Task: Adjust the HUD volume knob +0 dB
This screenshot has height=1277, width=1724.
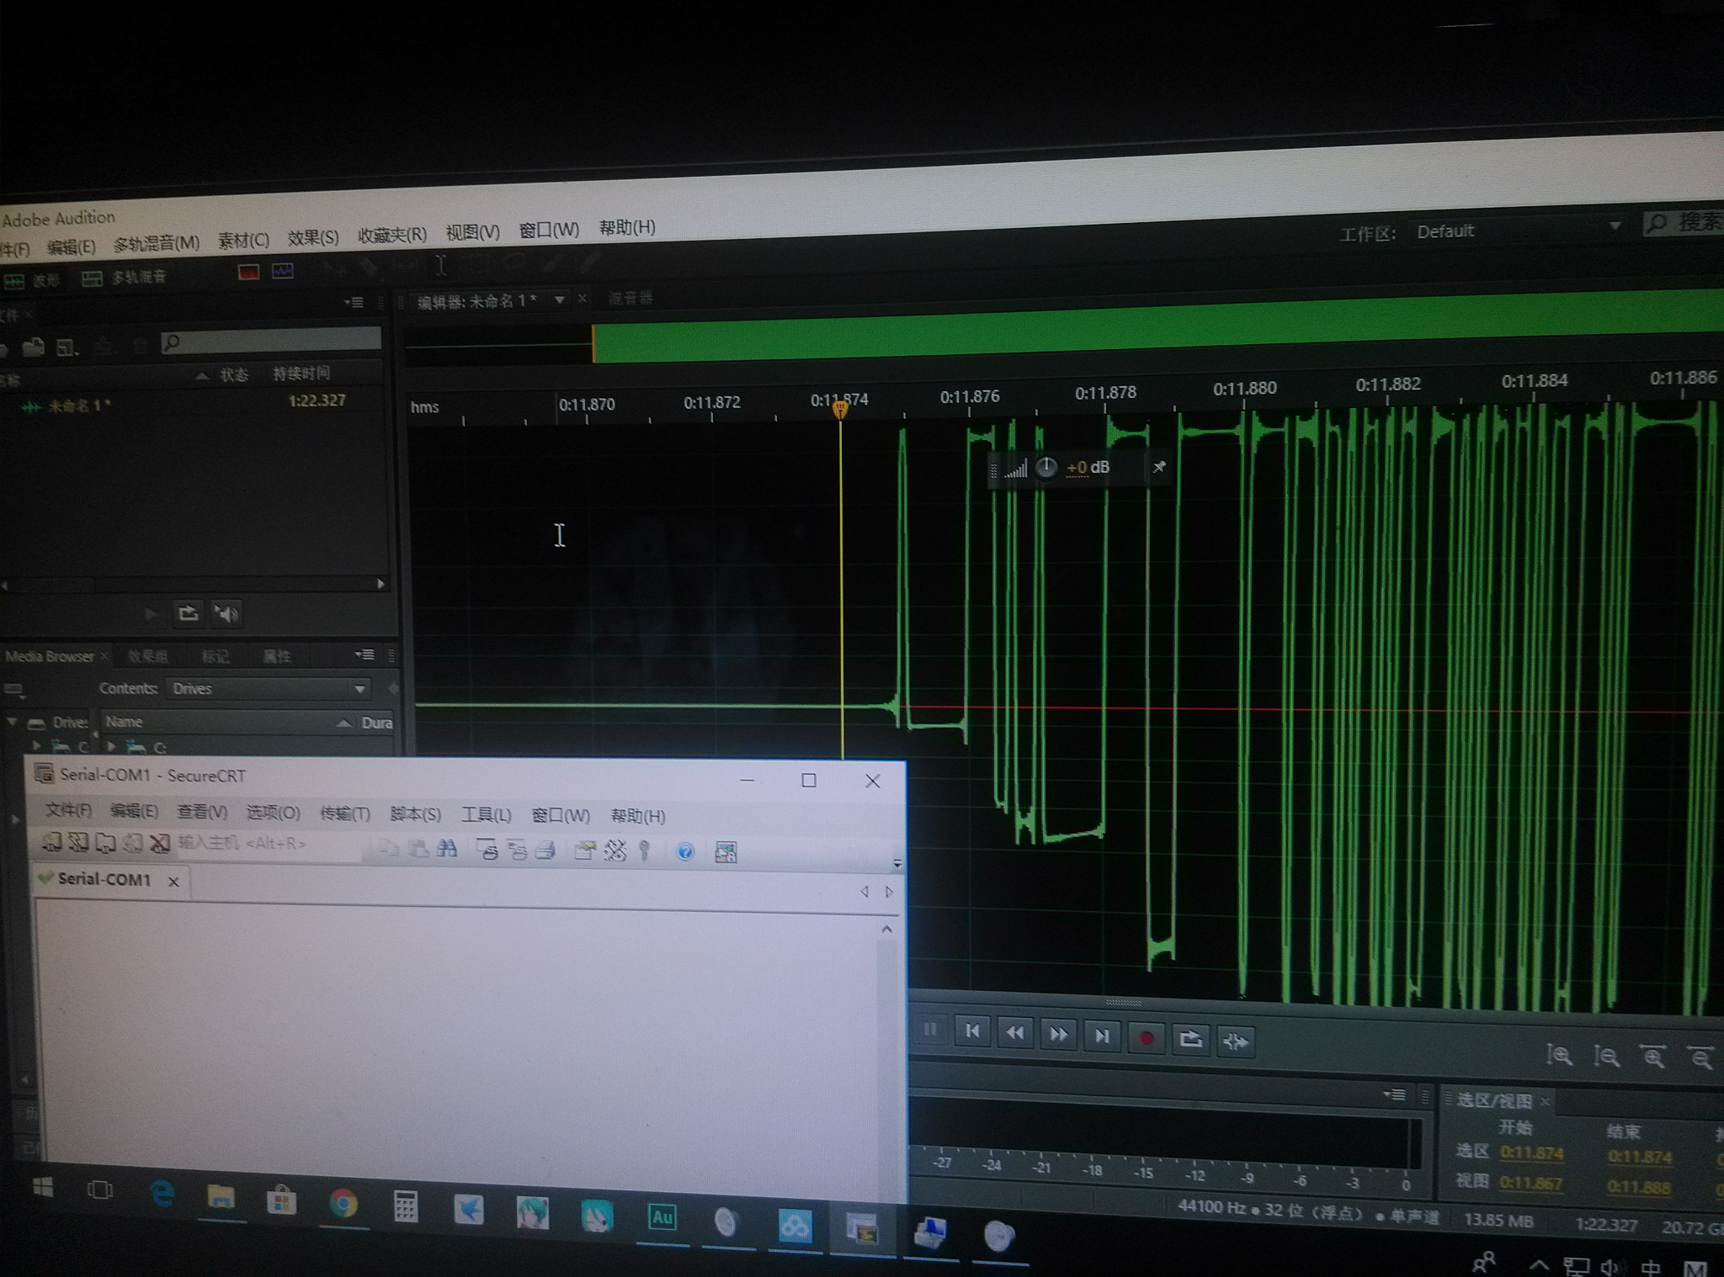Action: pos(1046,468)
